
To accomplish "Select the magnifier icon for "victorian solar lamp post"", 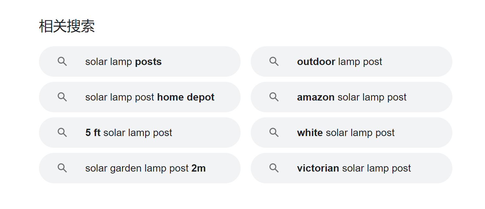I will click(274, 168).
